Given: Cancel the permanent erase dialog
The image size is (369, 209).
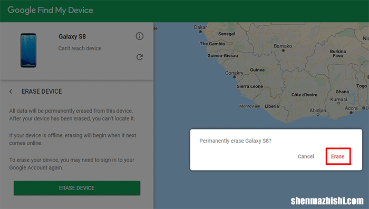Looking at the screenshot, I should [306, 156].
